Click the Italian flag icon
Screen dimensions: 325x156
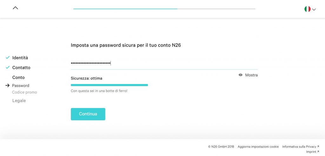307,9
